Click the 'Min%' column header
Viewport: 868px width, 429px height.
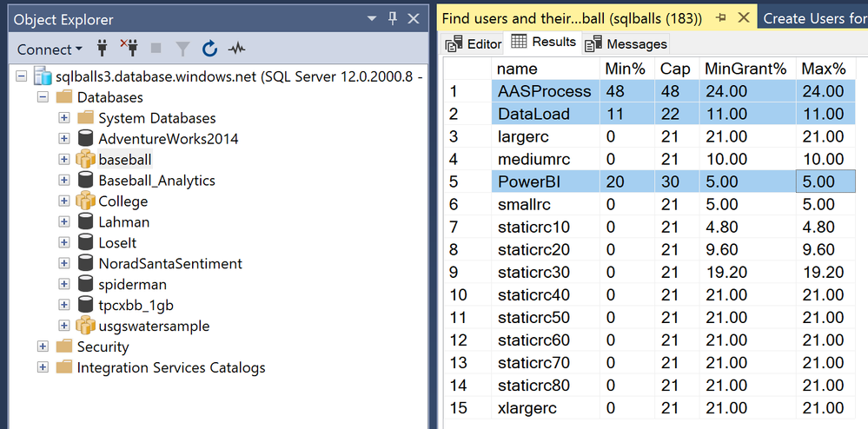(627, 68)
